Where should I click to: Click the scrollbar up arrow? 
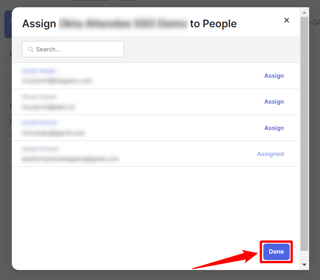[304, 11]
